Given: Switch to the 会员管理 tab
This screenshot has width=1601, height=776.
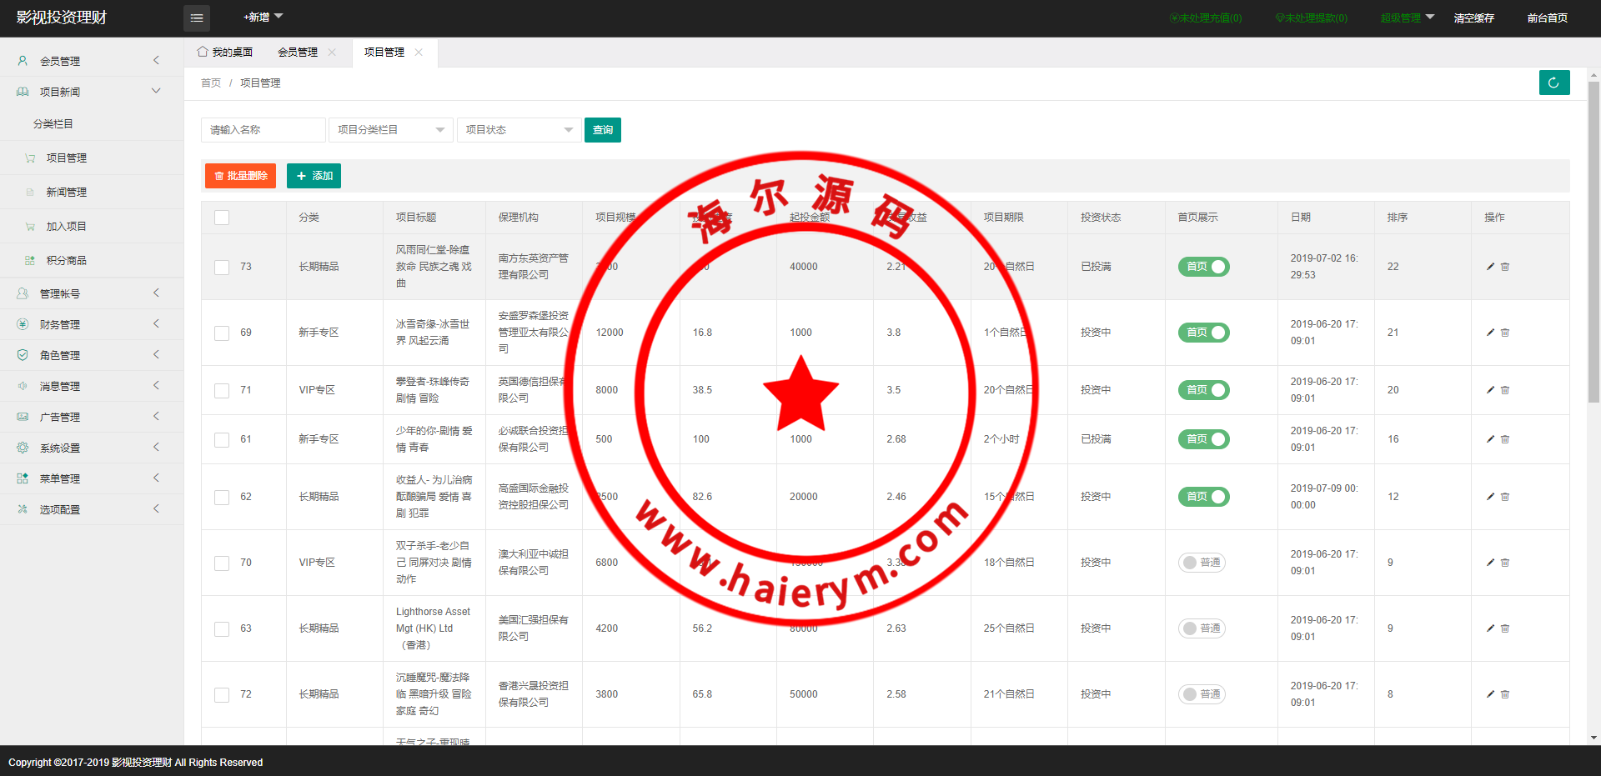Looking at the screenshot, I should [298, 53].
